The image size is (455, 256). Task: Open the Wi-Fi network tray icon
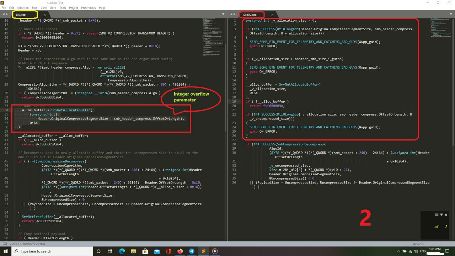411,251
